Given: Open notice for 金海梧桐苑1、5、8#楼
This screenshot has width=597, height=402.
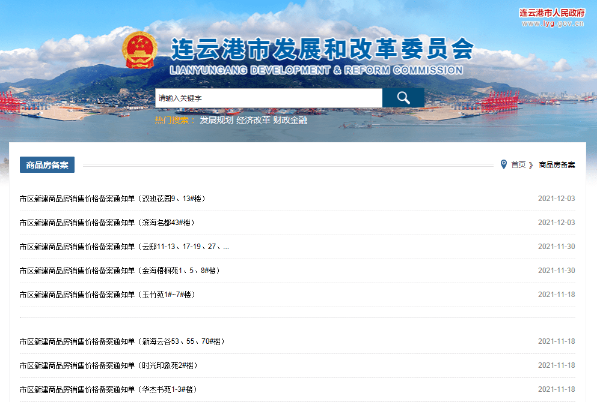Looking at the screenshot, I should click(x=120, y=271).
